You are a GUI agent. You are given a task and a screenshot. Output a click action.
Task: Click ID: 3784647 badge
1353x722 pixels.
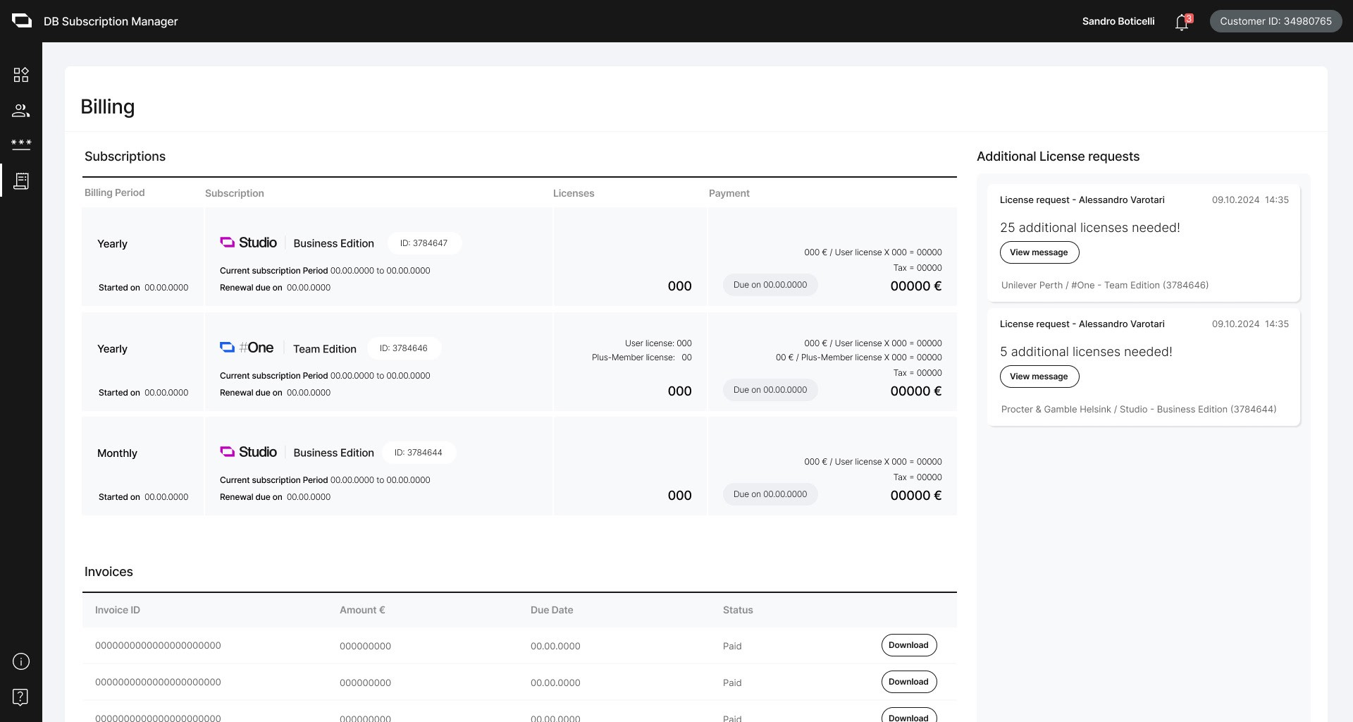(x=424, y=243)
